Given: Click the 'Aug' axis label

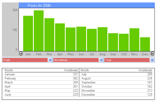Looking at the screenshot, I should [102, 54].
